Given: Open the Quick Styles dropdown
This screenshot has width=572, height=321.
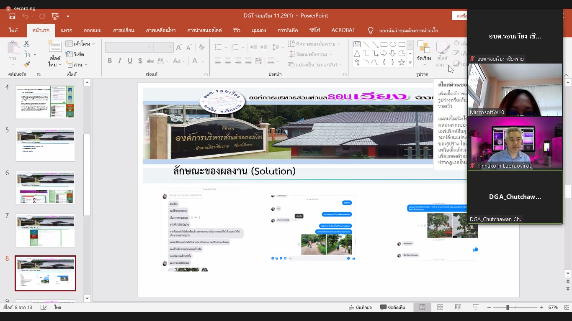Looking at the screenshot, I should [442, 53].
